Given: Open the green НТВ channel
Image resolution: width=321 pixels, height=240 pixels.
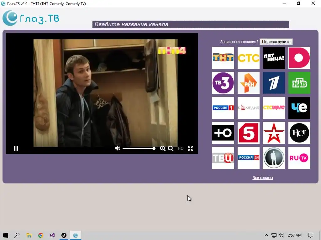Looking at the screenshot, I should point(299,82).
